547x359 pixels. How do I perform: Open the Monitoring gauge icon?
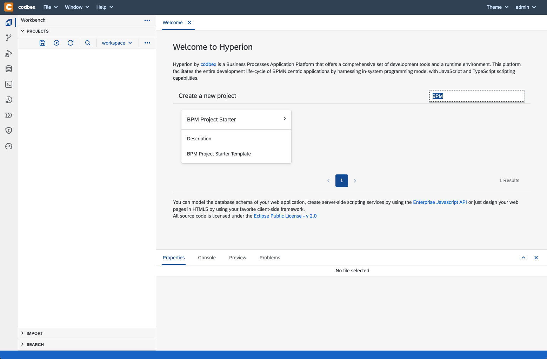point(9,146)
